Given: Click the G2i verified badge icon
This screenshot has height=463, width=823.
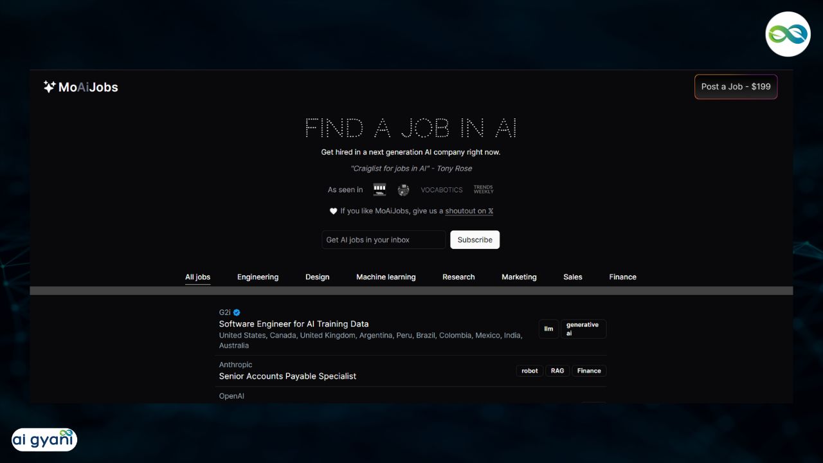Looking at the screenshot, I should [237, 313].
